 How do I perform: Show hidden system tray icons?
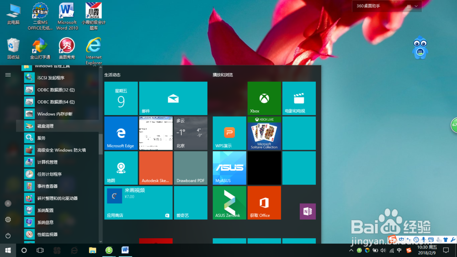pyautogui.click(x=351, y=250)
